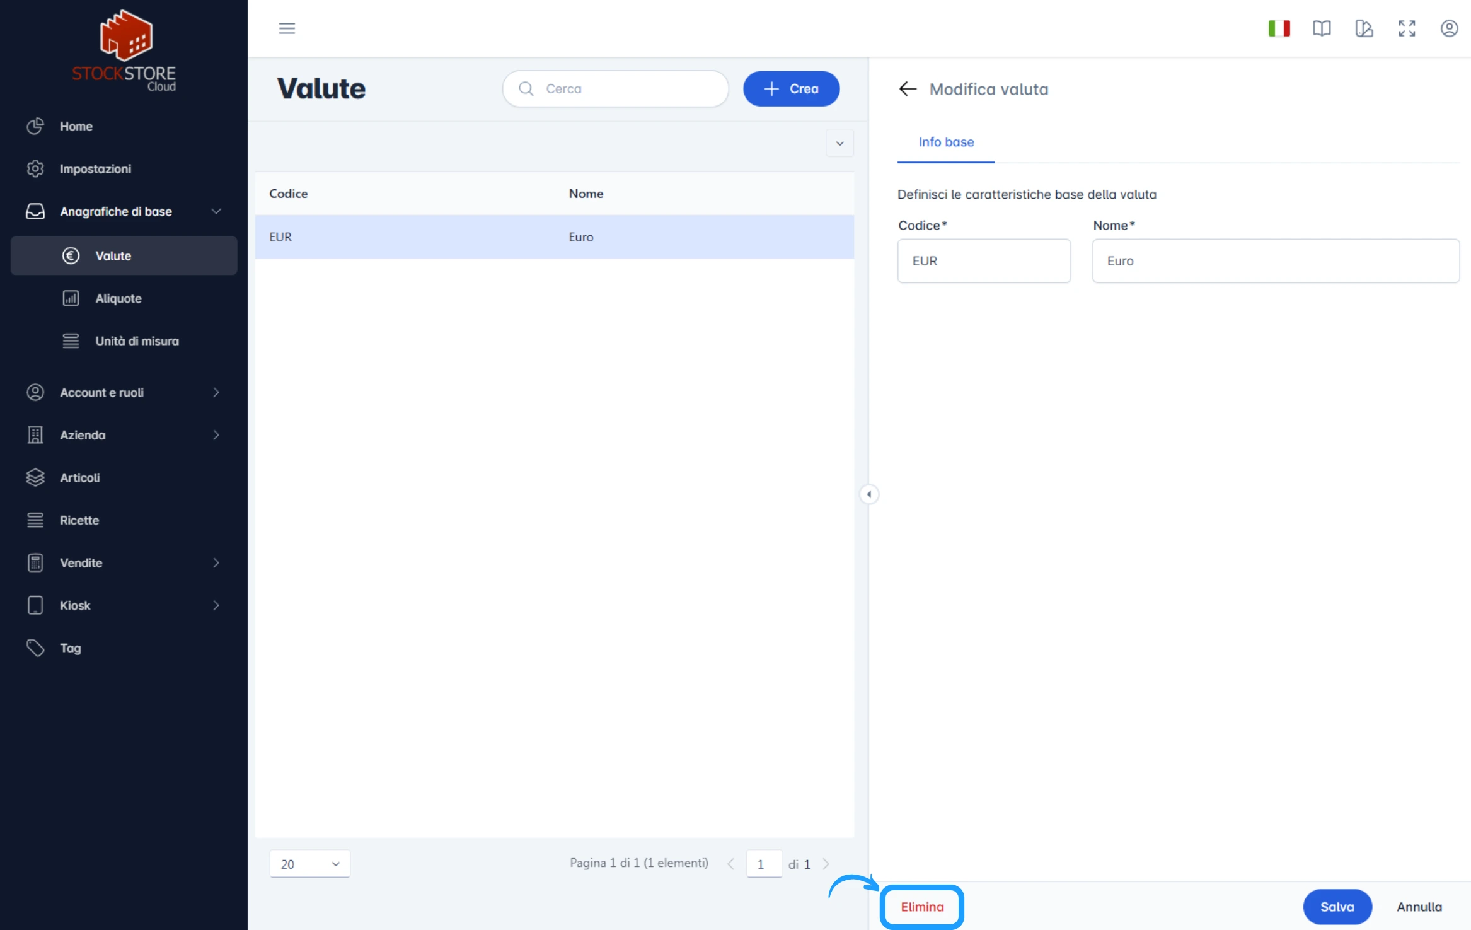1471x930 pixels.
Task: Open the table options dropdown arrow
Action: pyautogui.click(x=839, y=143)
